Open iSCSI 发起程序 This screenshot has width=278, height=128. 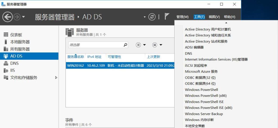(196, 66)
